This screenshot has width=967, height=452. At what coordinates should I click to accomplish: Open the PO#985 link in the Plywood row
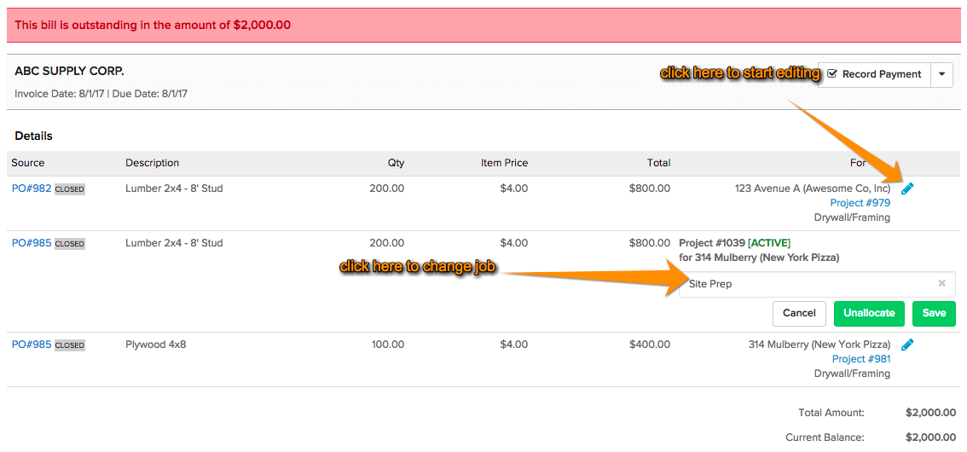click(x=32, y=345)
